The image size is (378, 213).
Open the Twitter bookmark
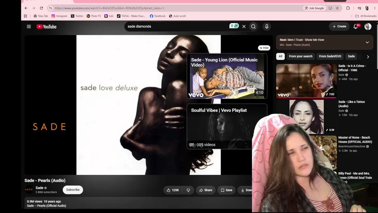point(77,16)
